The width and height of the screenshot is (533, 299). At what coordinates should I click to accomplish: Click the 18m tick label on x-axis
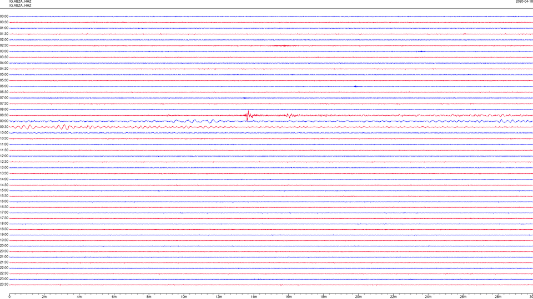point(324,297)
